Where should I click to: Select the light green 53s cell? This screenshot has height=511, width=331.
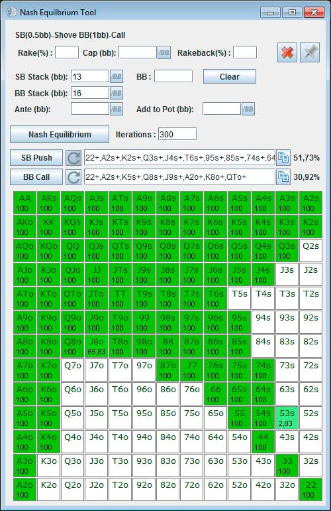(x=287, y=418)
